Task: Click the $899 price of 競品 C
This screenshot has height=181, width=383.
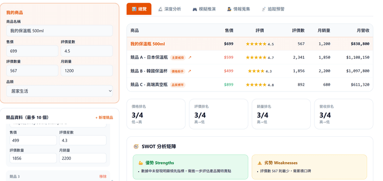Action: coord(229,85)
